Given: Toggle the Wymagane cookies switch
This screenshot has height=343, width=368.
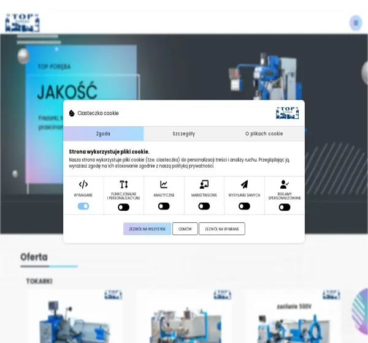Looking at the screenshot, I should [x=83, y=206].
